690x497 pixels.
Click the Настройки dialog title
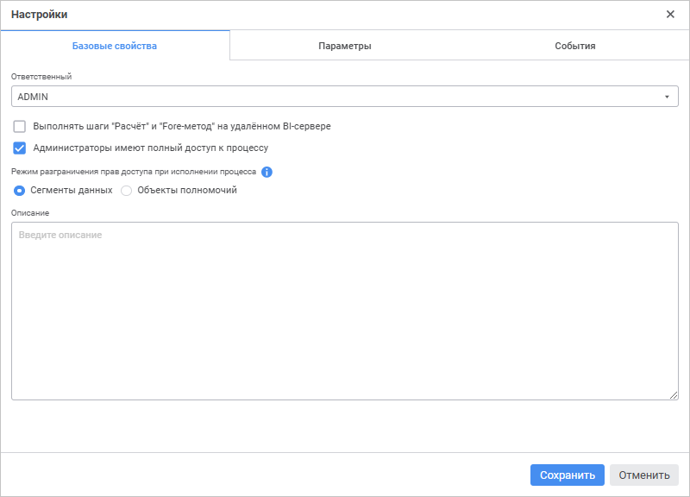[40, 15]
